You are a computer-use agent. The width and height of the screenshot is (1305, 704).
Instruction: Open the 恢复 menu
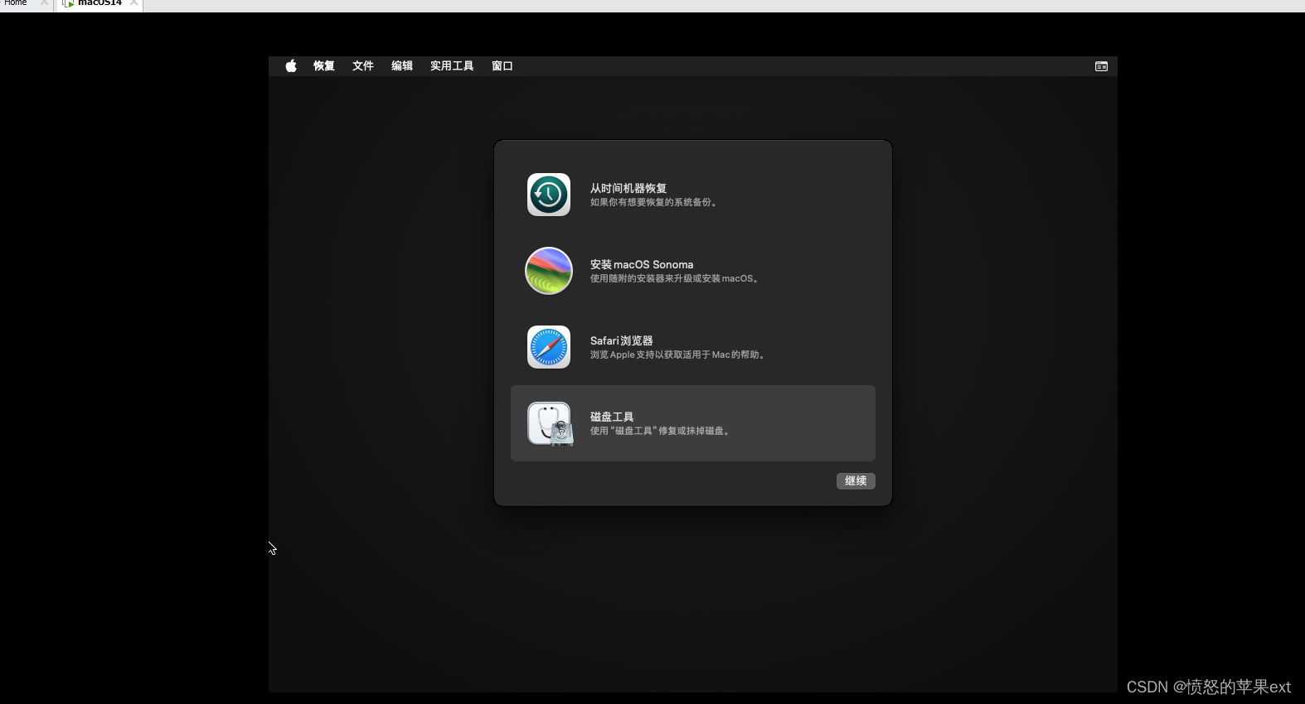(x=324, y=66)
